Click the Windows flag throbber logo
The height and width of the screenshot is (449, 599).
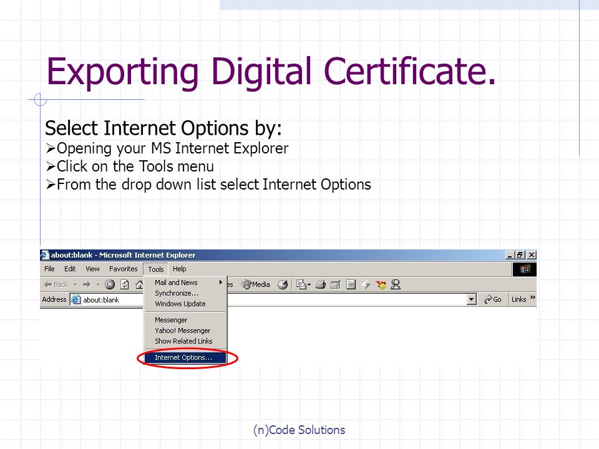click(x=525, y=269)
